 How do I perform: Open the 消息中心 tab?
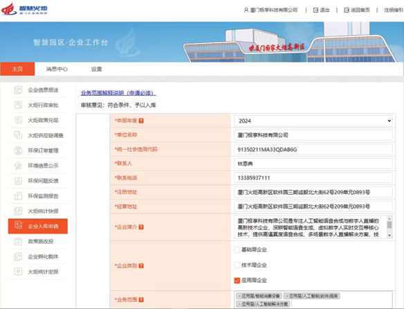point(57,69)
